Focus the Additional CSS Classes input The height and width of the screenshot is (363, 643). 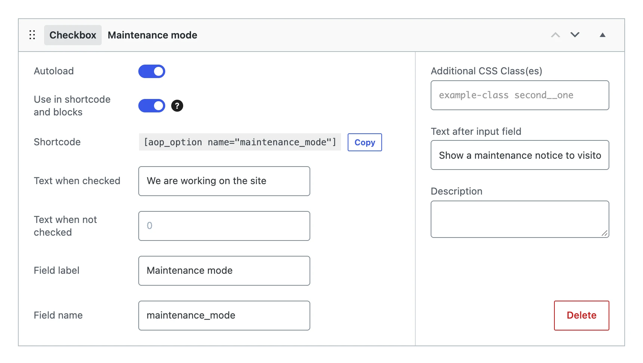[x=520, y=95]
